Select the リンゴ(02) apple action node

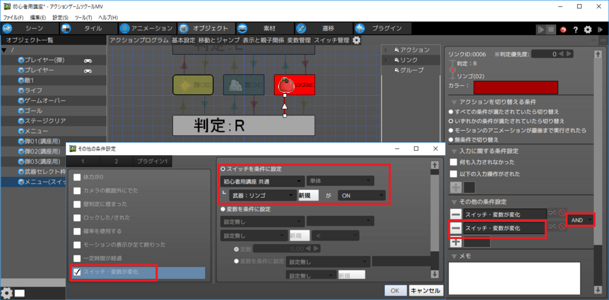pos(294,85)
